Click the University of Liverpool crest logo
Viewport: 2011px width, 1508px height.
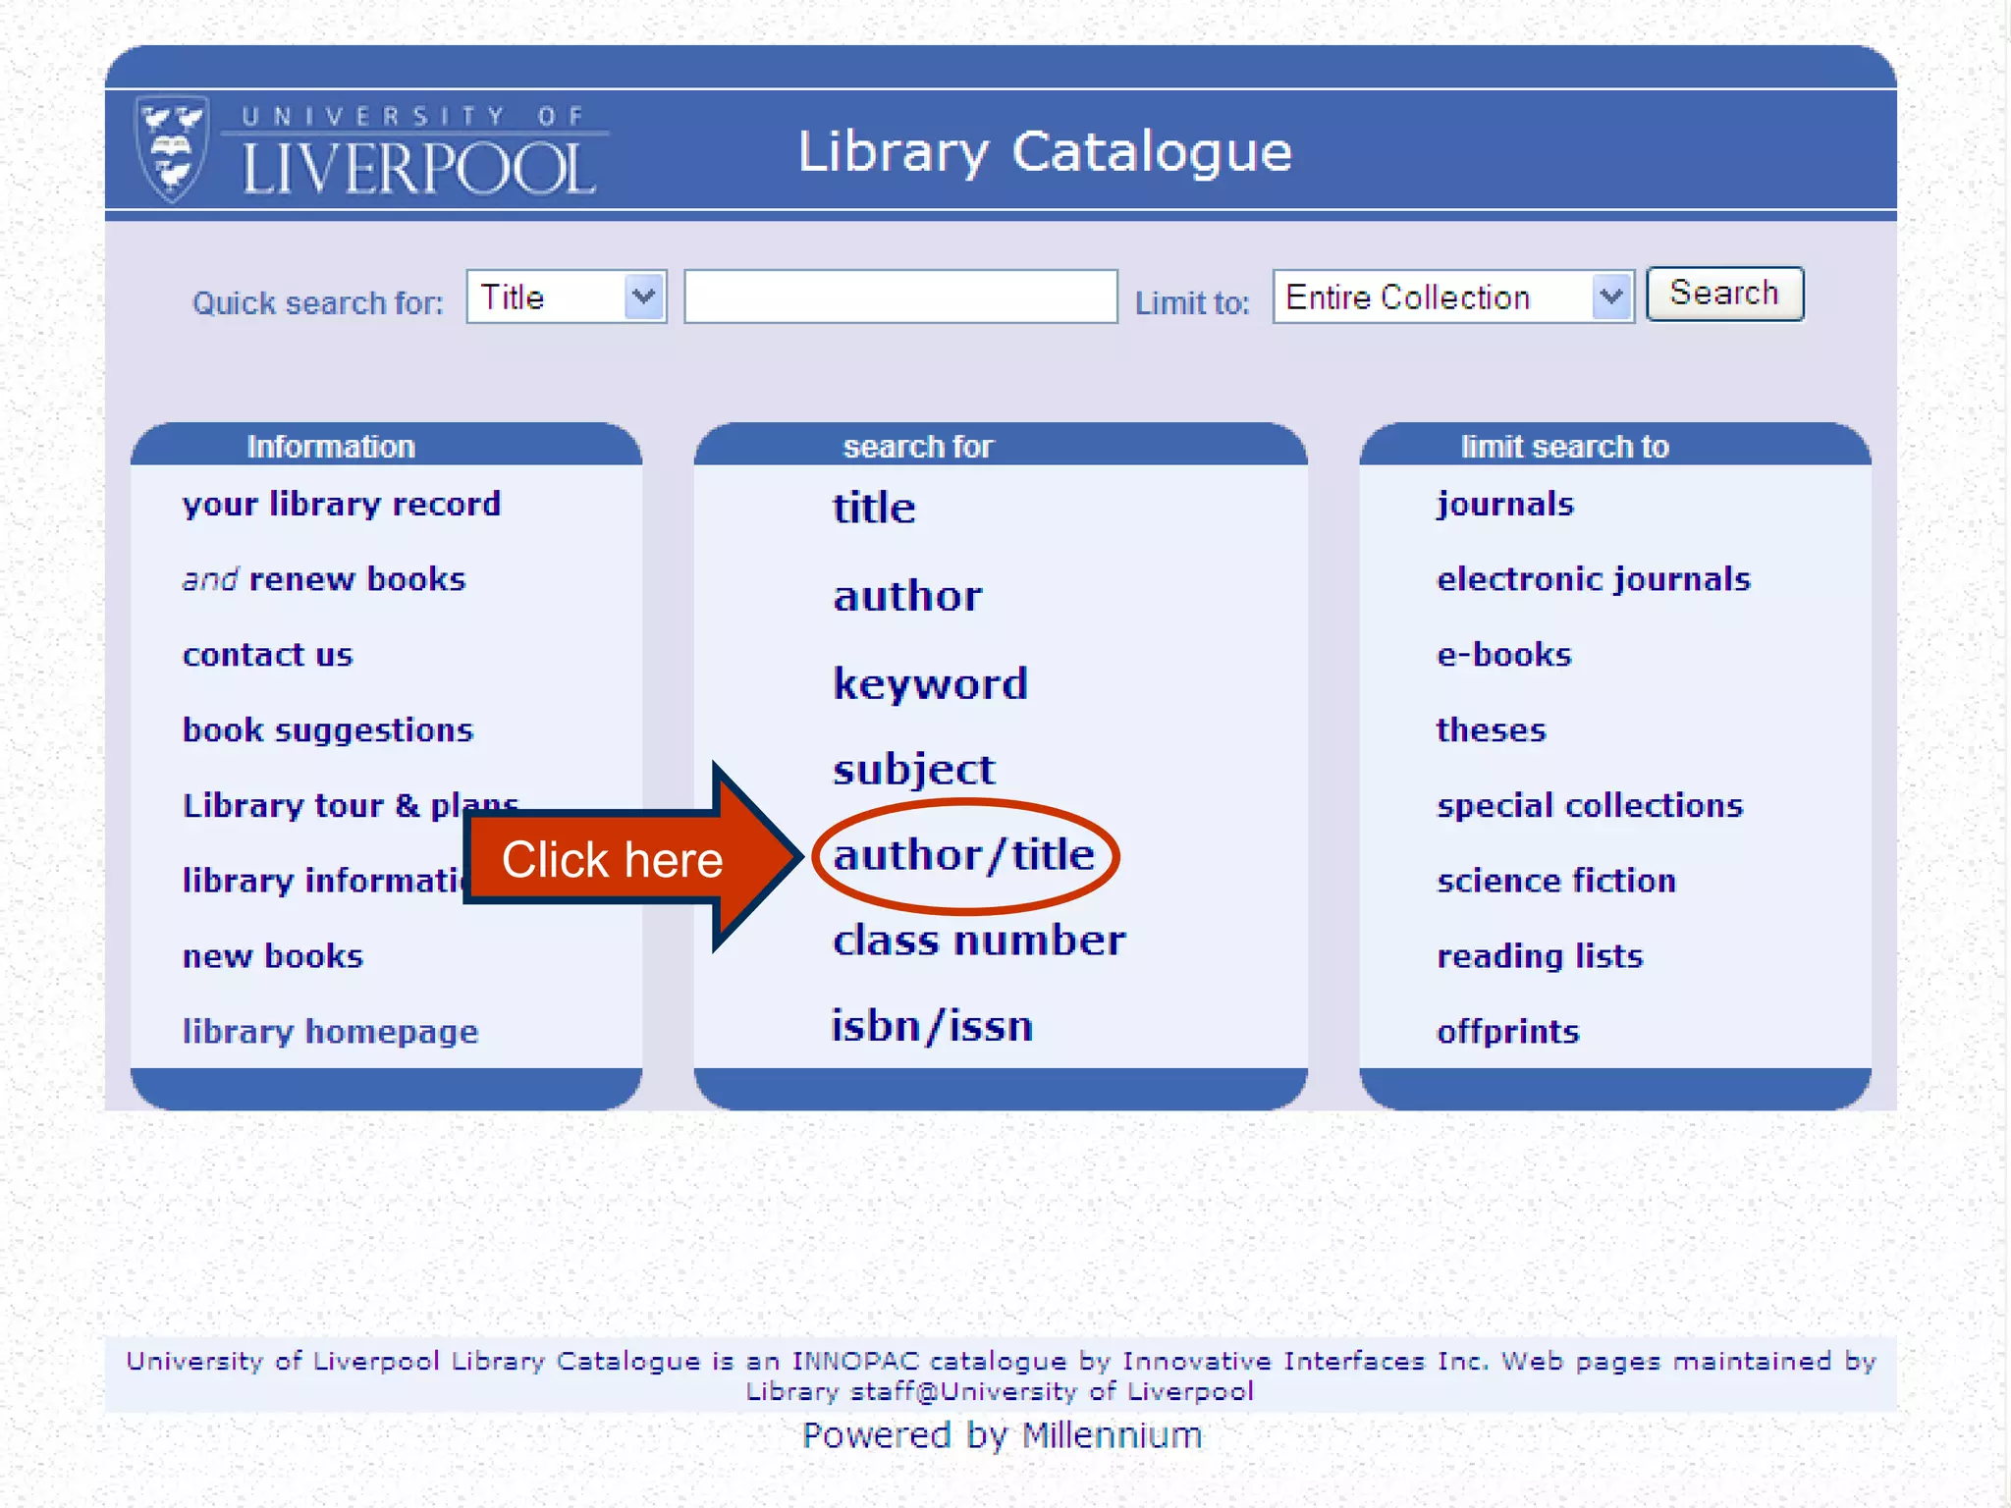(173, 149)
